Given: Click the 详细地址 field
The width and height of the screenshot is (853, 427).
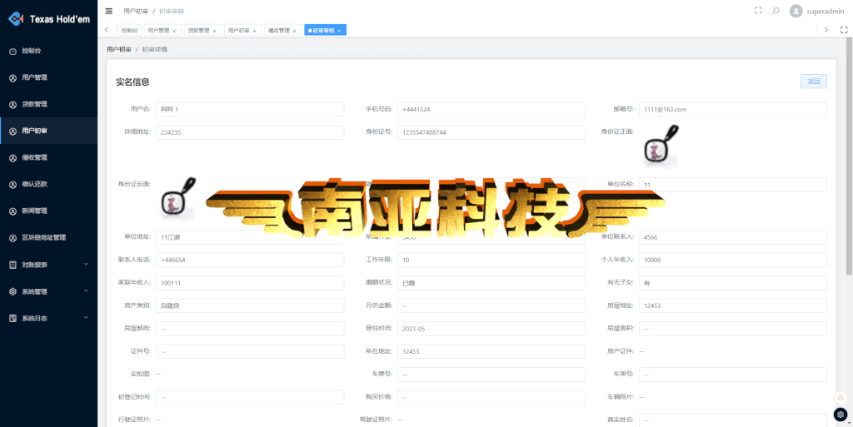Looking at the screenshot, I should [250, 132].
